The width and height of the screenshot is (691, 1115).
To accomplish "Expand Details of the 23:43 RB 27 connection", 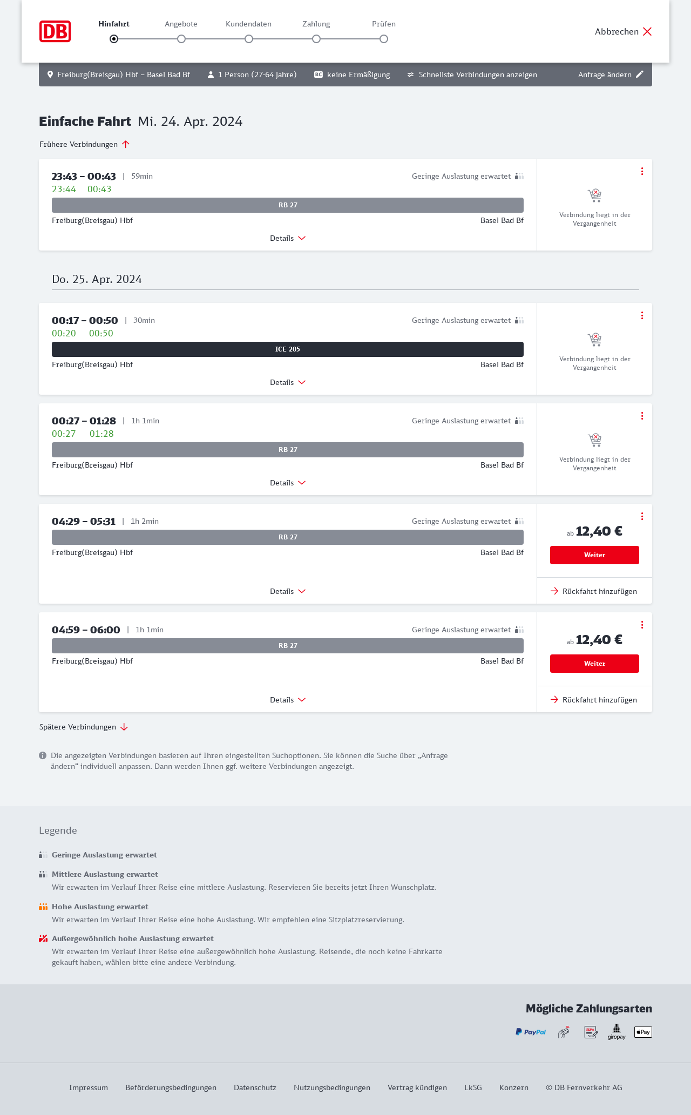I will point(288,238).
